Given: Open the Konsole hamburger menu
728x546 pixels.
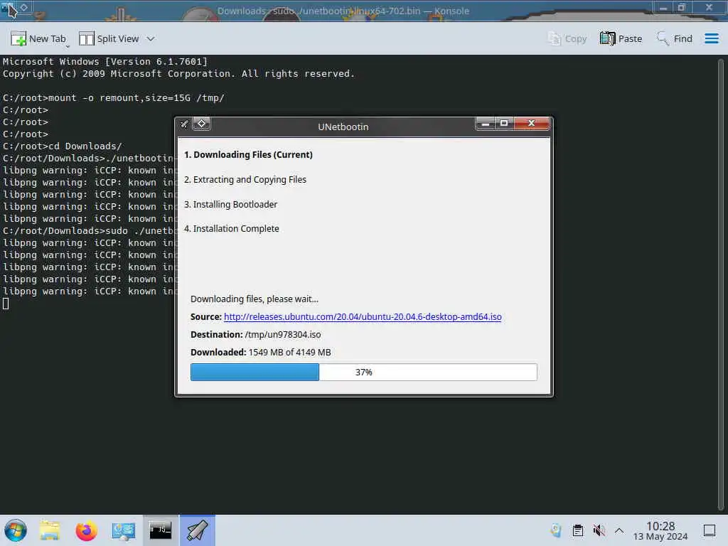Looking at the screenshot, I should tap(711, 38).
